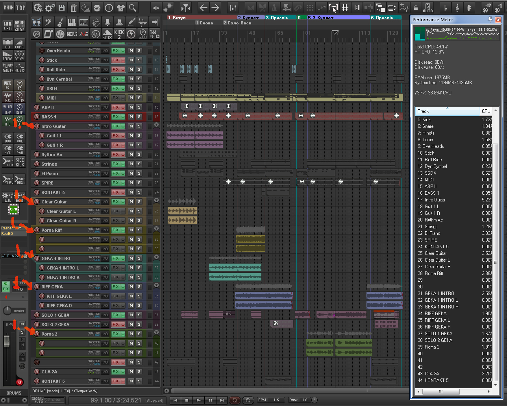Viewport: 507px width, 406px height.
Task: Click the NEXUS synth plugin button
Action: (x=72, y=34)
